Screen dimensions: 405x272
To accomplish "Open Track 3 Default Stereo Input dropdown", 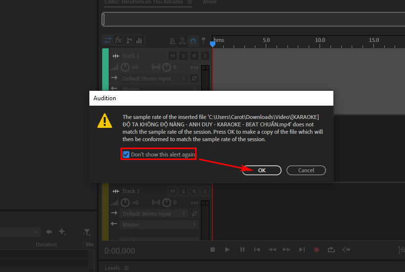I will click(x=154, y=214).
